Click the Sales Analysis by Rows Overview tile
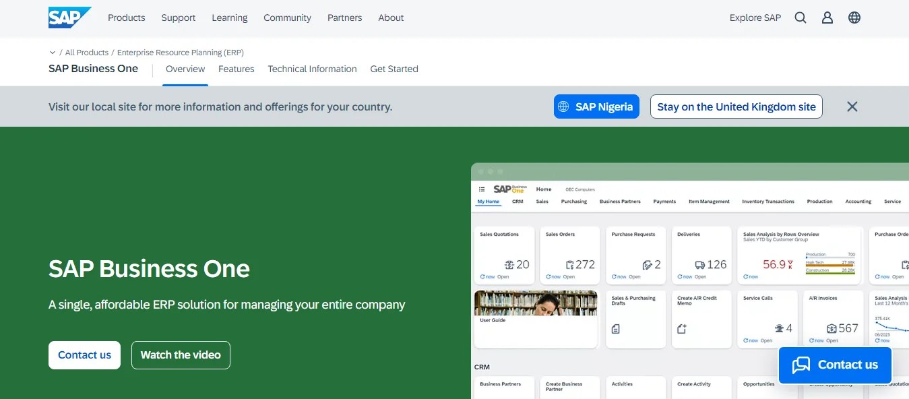The height and width of the screenshot is (399, 909). (x=801, y=256)
